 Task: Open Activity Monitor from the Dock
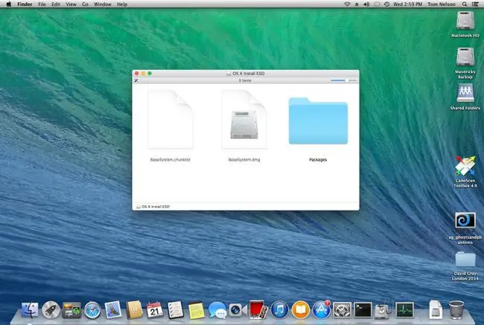(x=404, y=309)
